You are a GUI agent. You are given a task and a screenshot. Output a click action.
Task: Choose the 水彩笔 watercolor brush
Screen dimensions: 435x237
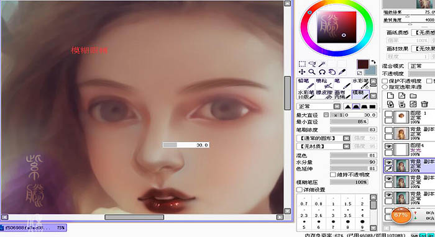click(360, 84)
